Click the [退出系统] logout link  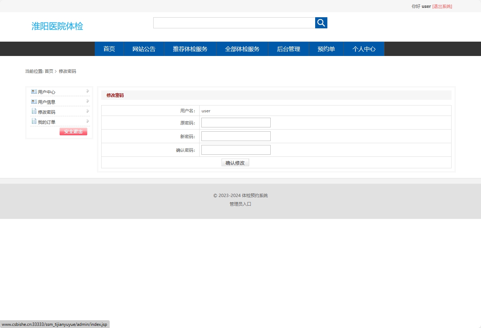(442, 6)
